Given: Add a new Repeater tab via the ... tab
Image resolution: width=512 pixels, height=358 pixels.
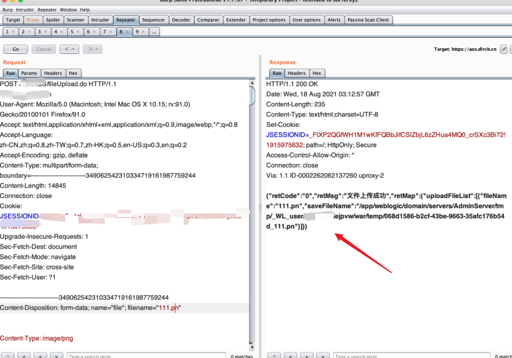Looking at the screenshot, I should (154, 32).
